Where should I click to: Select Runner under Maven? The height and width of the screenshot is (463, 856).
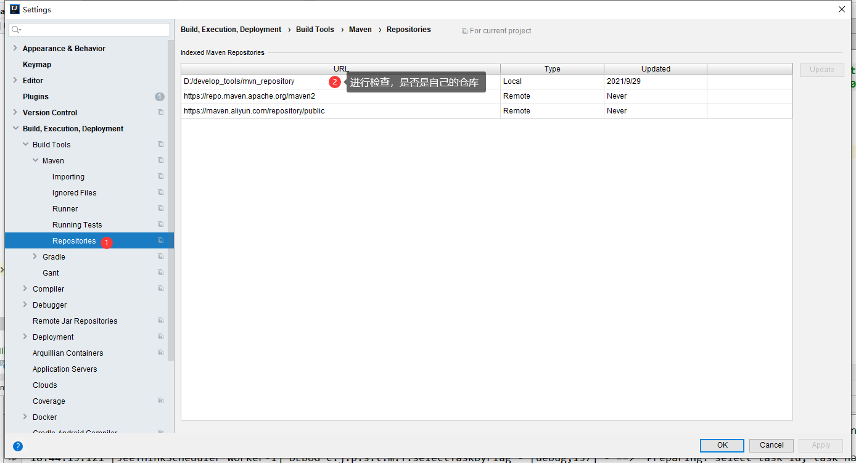[65, 209]
